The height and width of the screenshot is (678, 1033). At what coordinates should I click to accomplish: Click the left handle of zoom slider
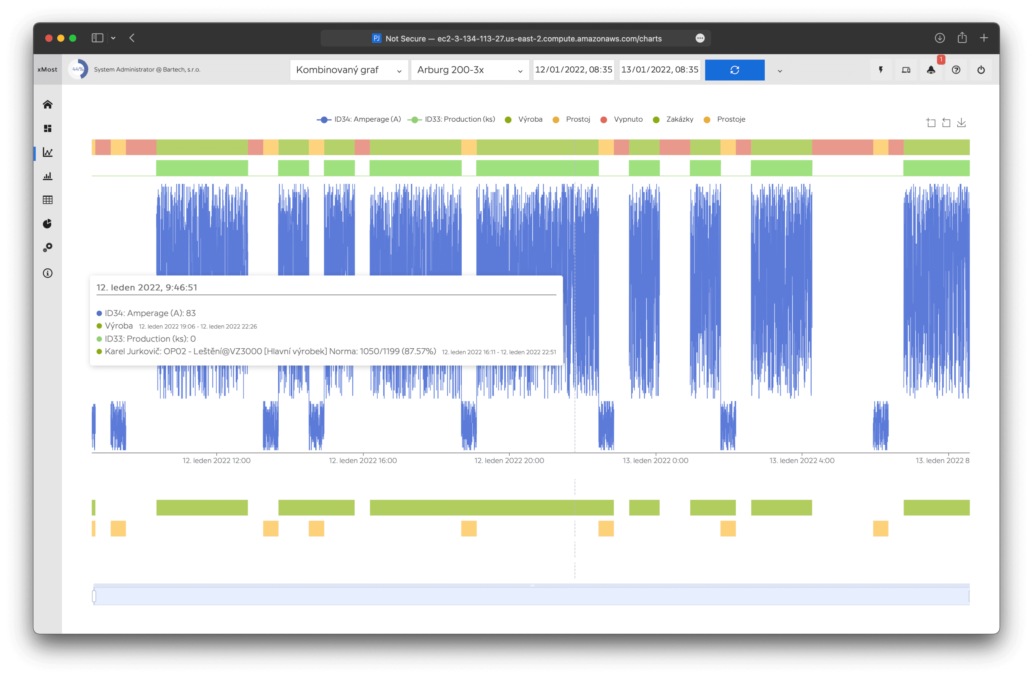[94, 597]
